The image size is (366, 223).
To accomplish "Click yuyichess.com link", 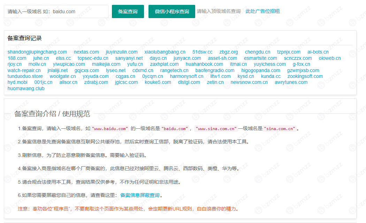I will pos(270,64).
